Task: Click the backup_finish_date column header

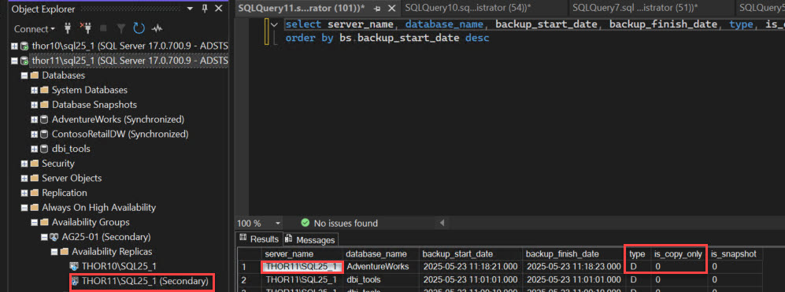Action: (573, 254)
